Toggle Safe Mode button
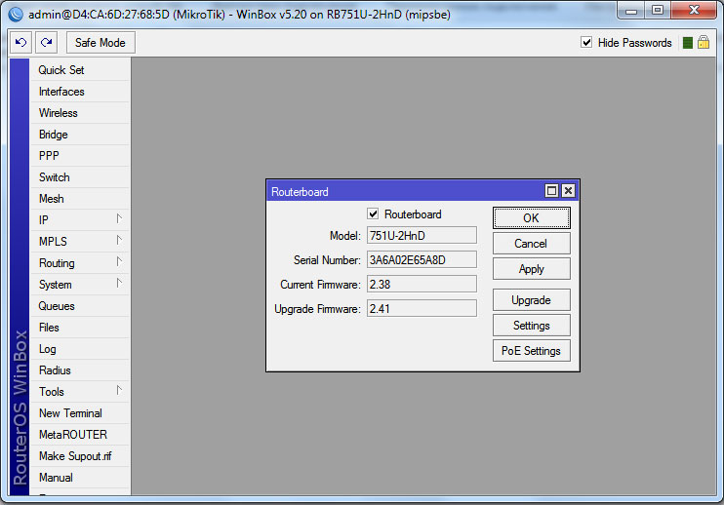The height and width of the screenshot is (505, 724). (101, 43)
